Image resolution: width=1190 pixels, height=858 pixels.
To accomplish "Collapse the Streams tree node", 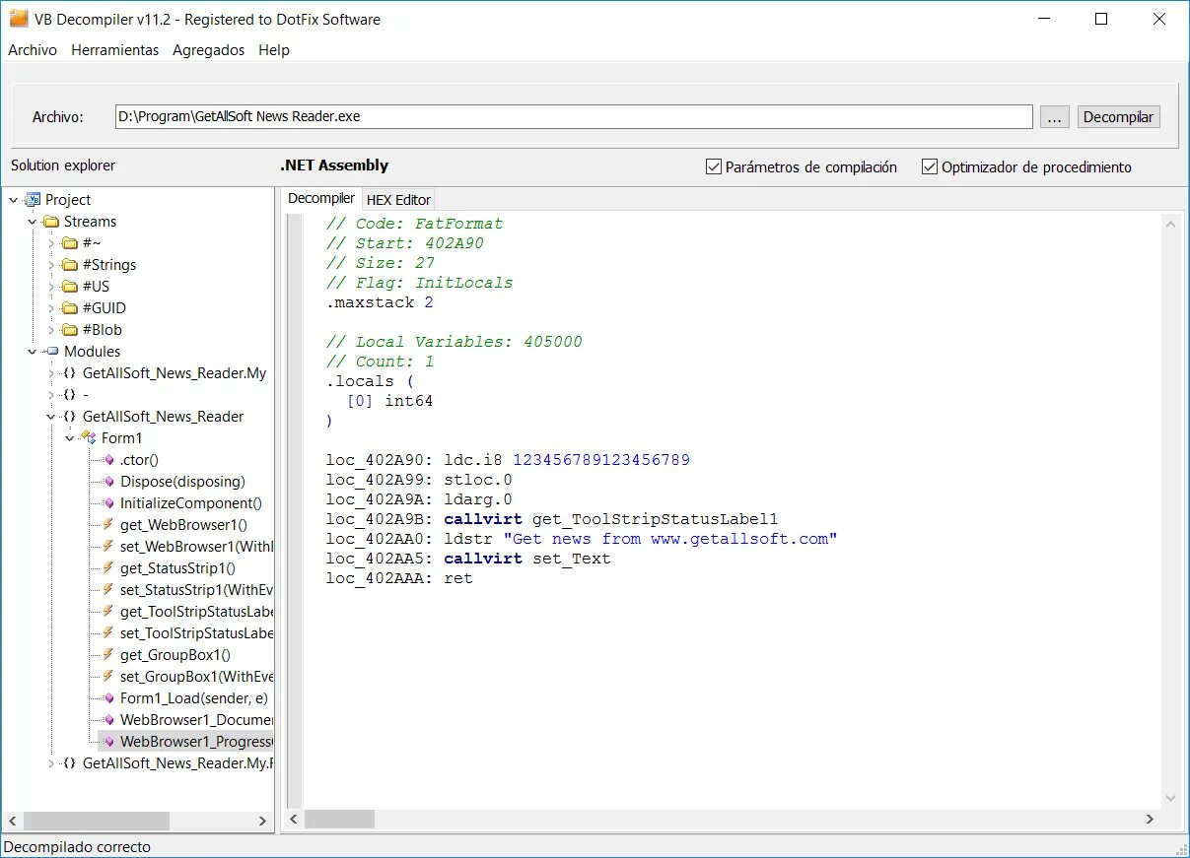I will (x=33, y=222).
